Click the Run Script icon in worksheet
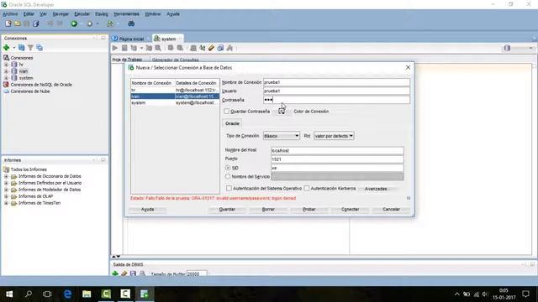The image size is (538, 302). pos(124,48)
